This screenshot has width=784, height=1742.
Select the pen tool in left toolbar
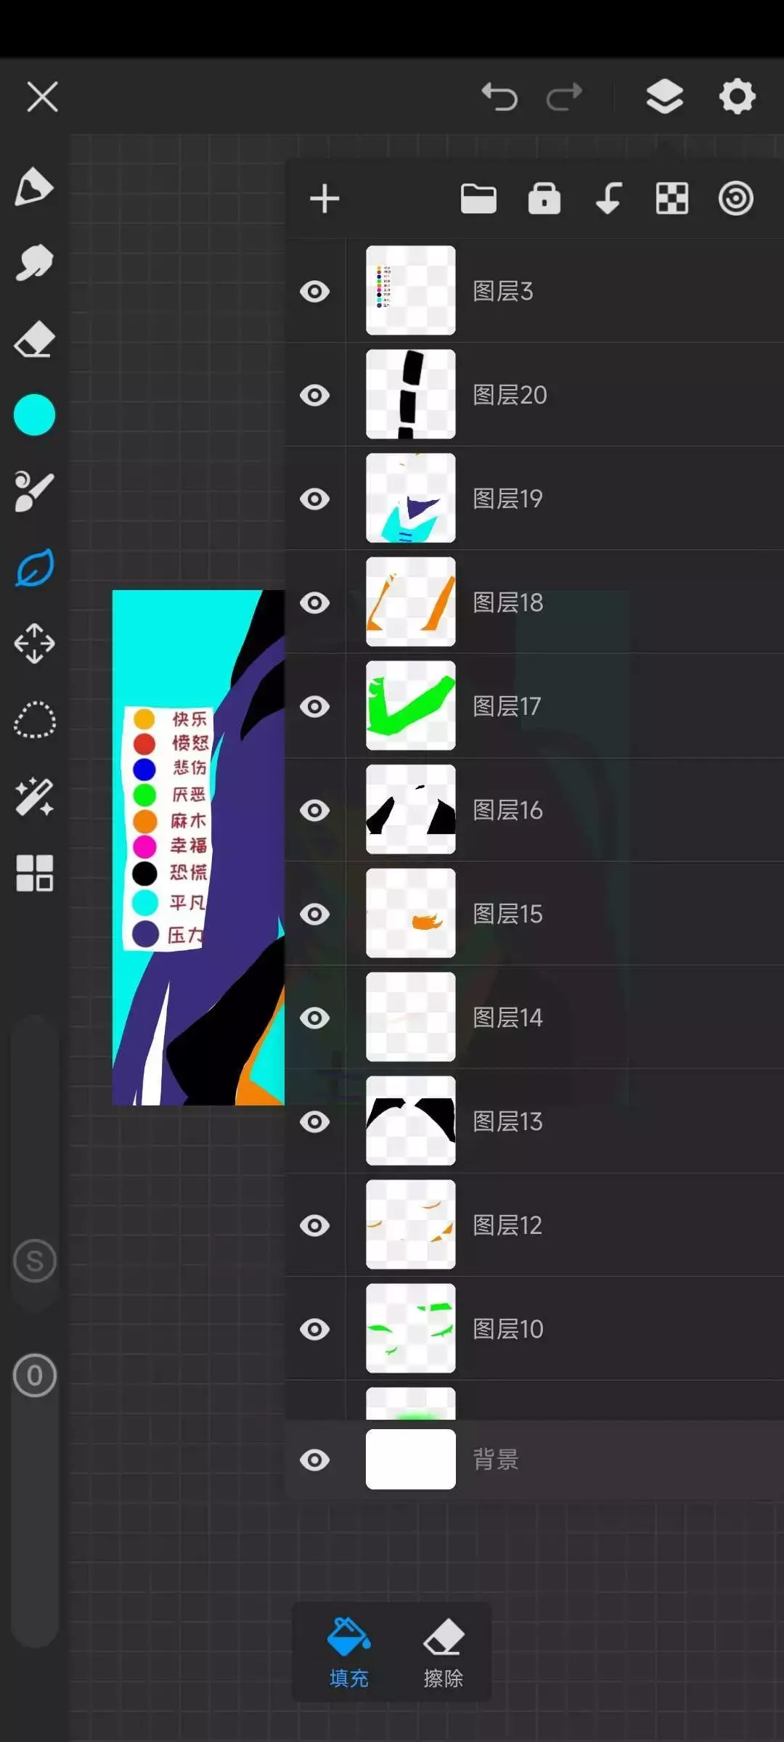[34, 187]
